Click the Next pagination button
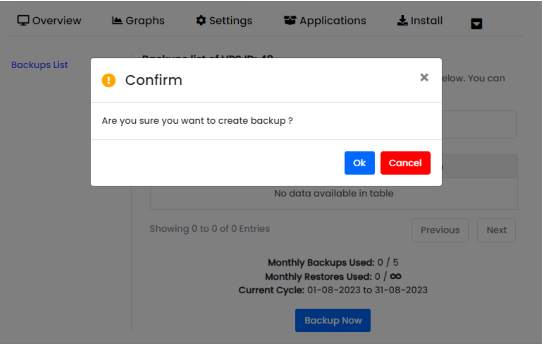 coord(496,230)
